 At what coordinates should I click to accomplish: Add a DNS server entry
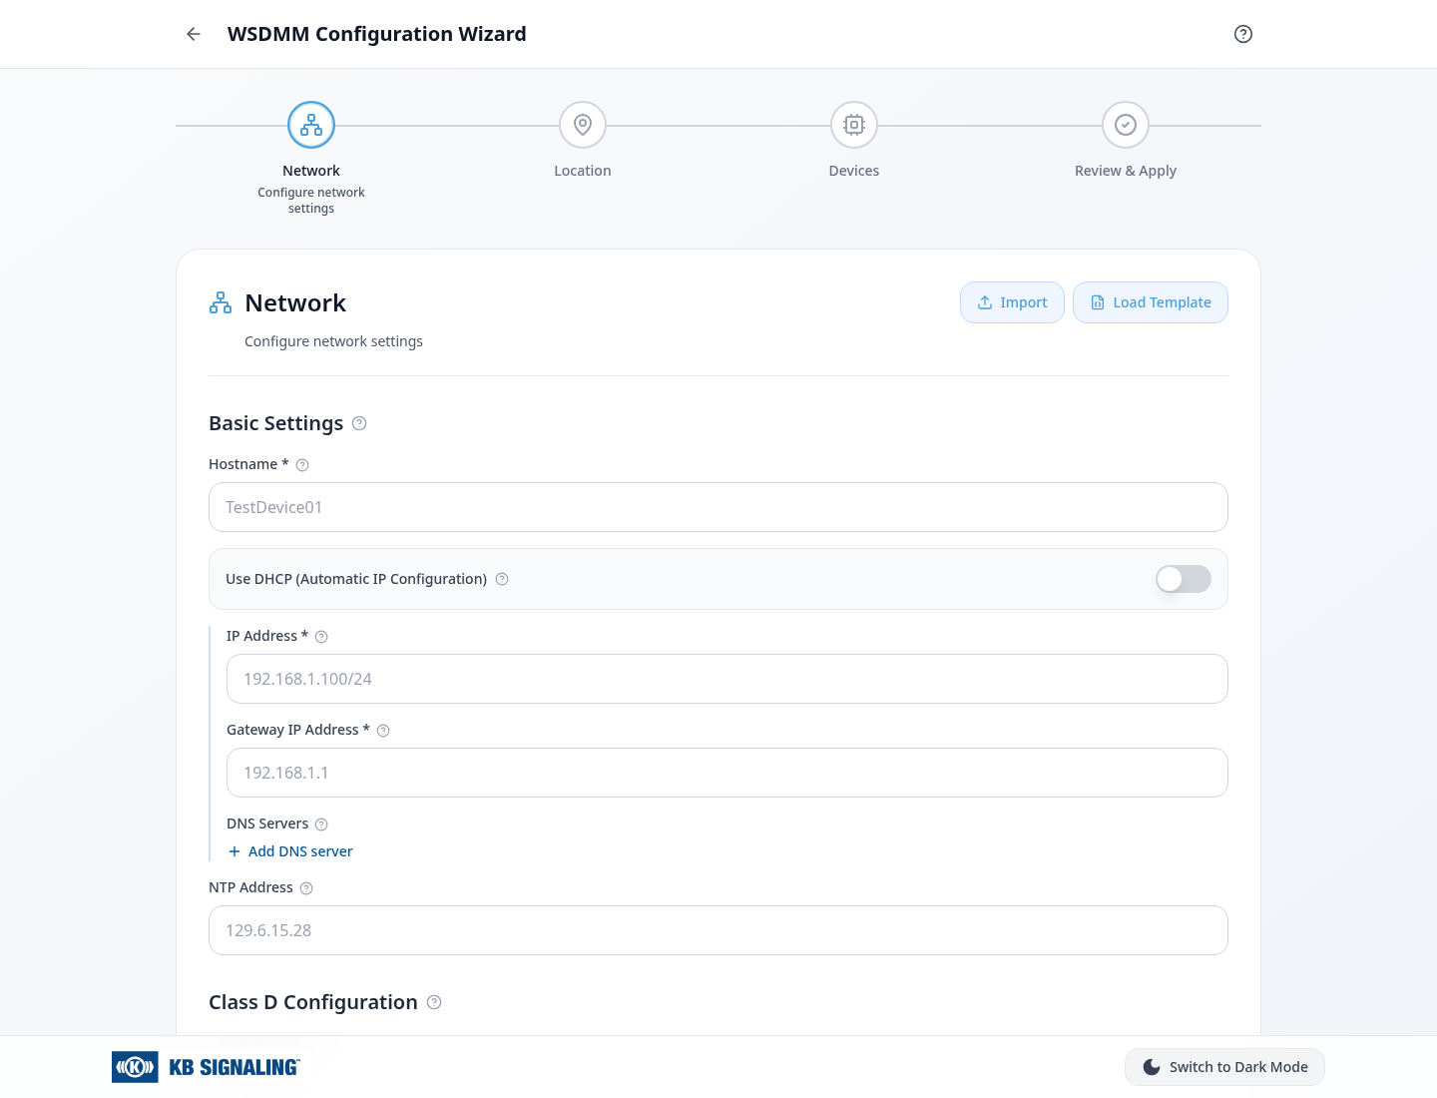290,851
